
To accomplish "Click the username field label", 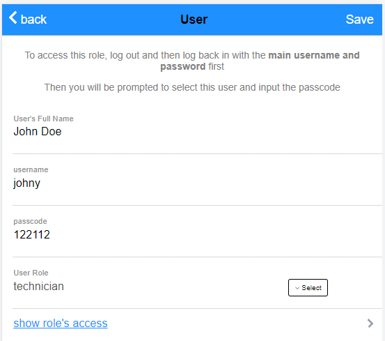I will (31, 170).
